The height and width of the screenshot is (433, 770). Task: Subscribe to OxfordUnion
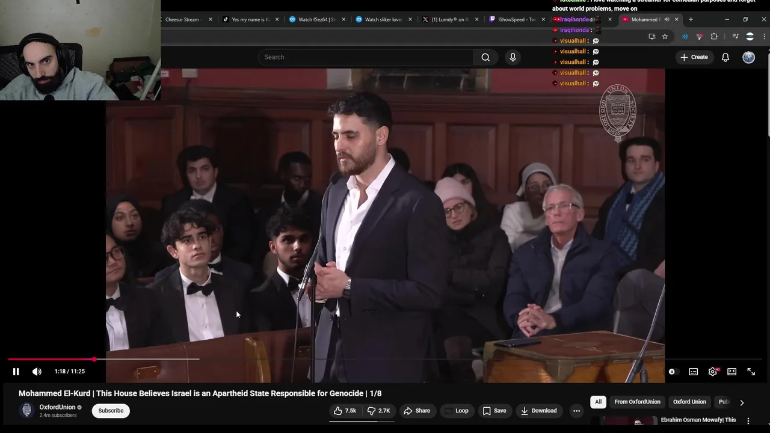pyautogui.click(x=111, y=411)
